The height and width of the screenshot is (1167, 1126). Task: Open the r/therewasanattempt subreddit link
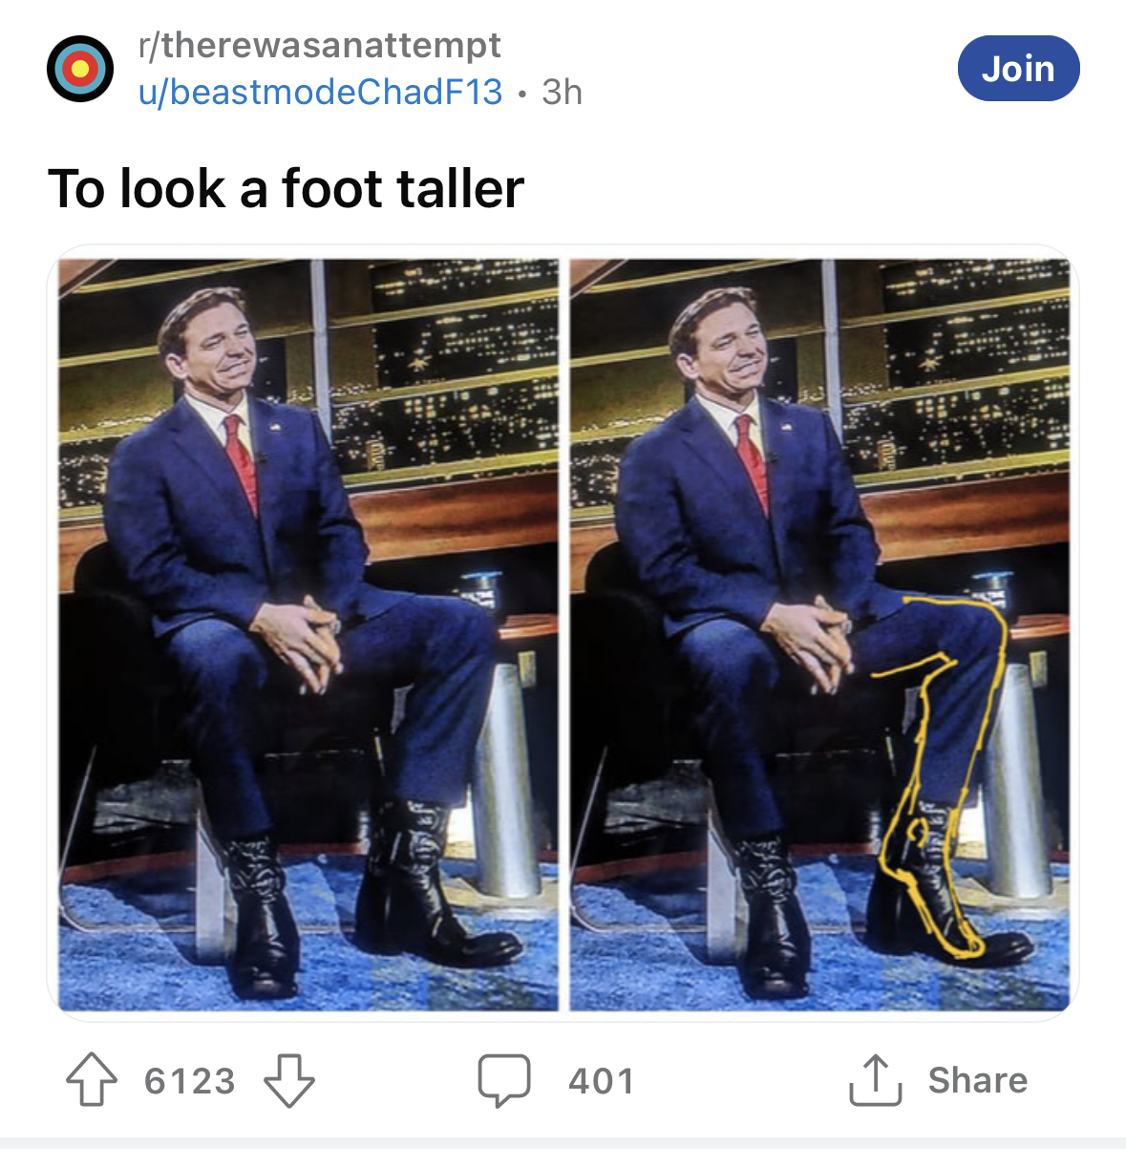319,45
